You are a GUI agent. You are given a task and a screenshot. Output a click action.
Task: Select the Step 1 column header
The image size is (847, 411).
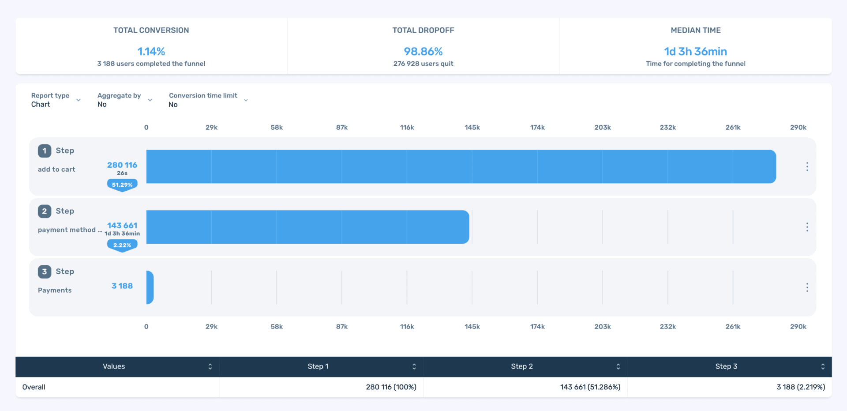[318, 366]
